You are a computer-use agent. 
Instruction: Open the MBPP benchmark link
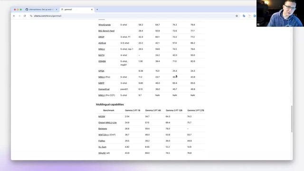point(101,83)
